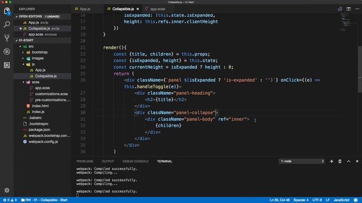The image size is (362, 203).
Task: Click "{children}" on line 32
Action: pos(169,126)
